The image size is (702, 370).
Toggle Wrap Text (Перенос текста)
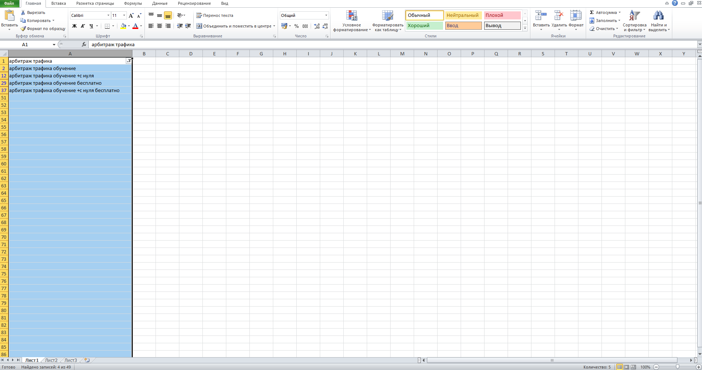click(x=215, y=15)
